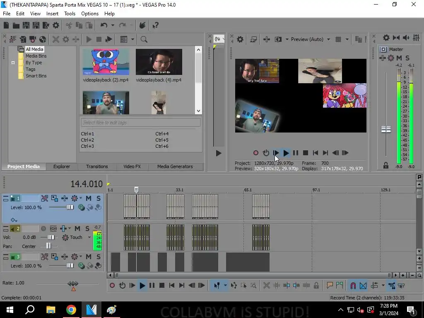Click the track 1 Level slider handle

[x=70, y=207]
